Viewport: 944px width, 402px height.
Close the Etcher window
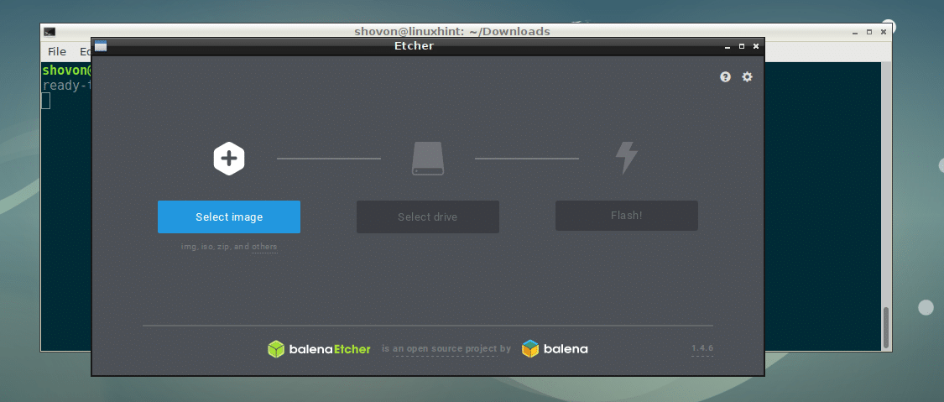click(x=756, y=46)
